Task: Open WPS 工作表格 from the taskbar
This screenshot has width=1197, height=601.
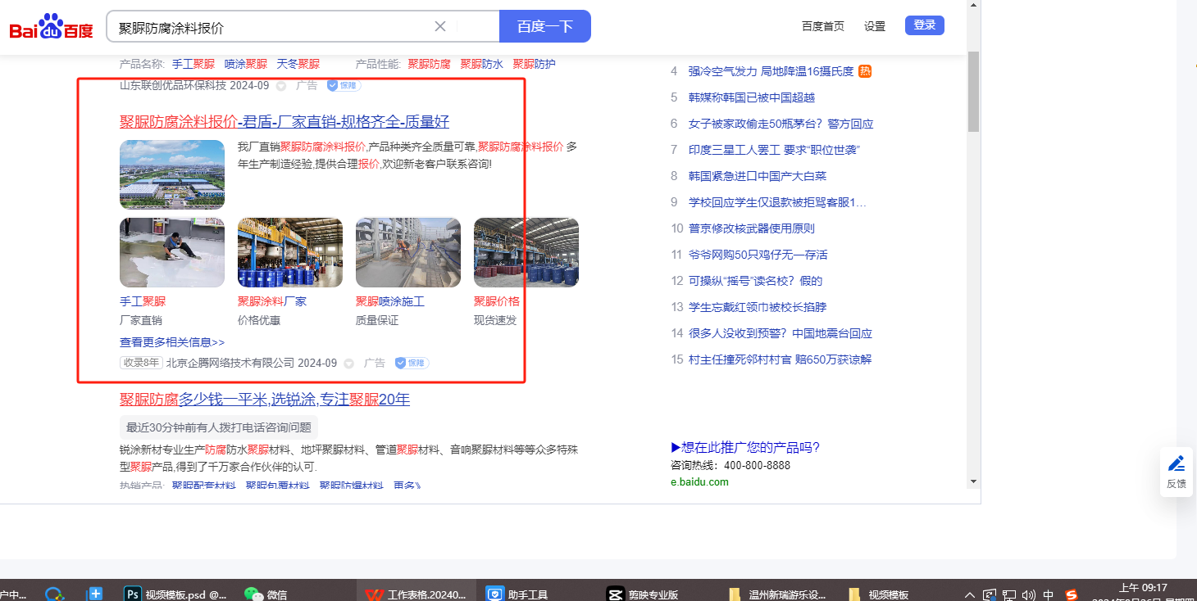Action: pos(416,594)
